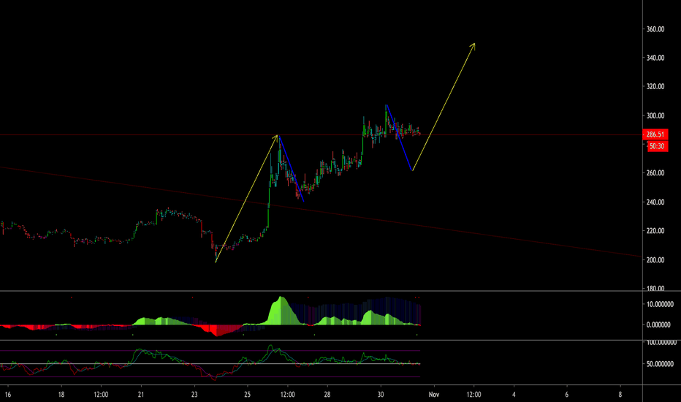Click the 12:00 label between 18 and 21

coord(101,395)
